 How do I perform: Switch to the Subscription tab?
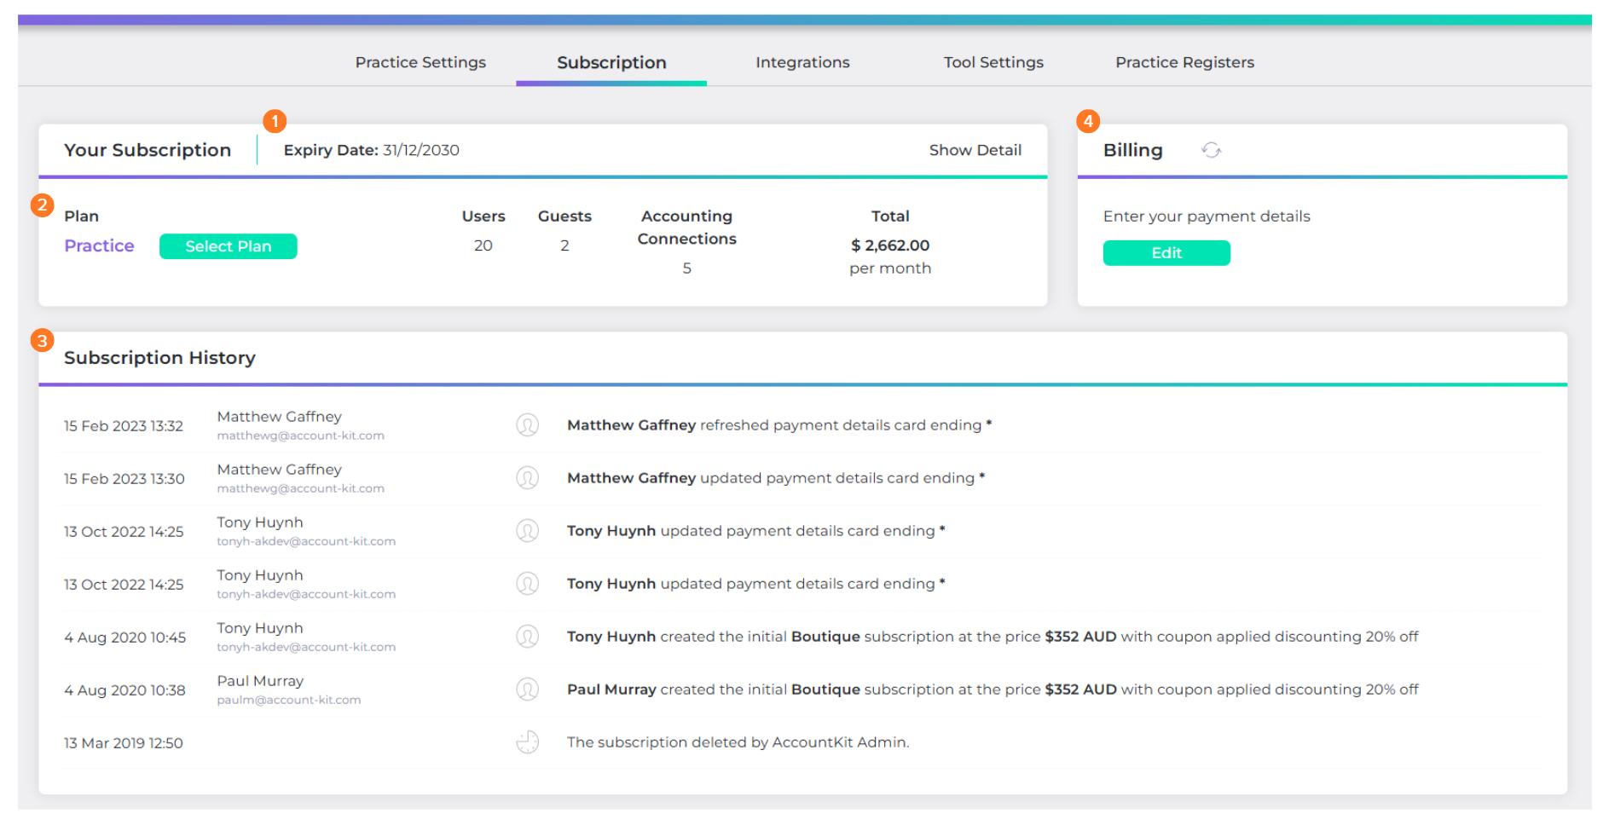pos(611,62)
